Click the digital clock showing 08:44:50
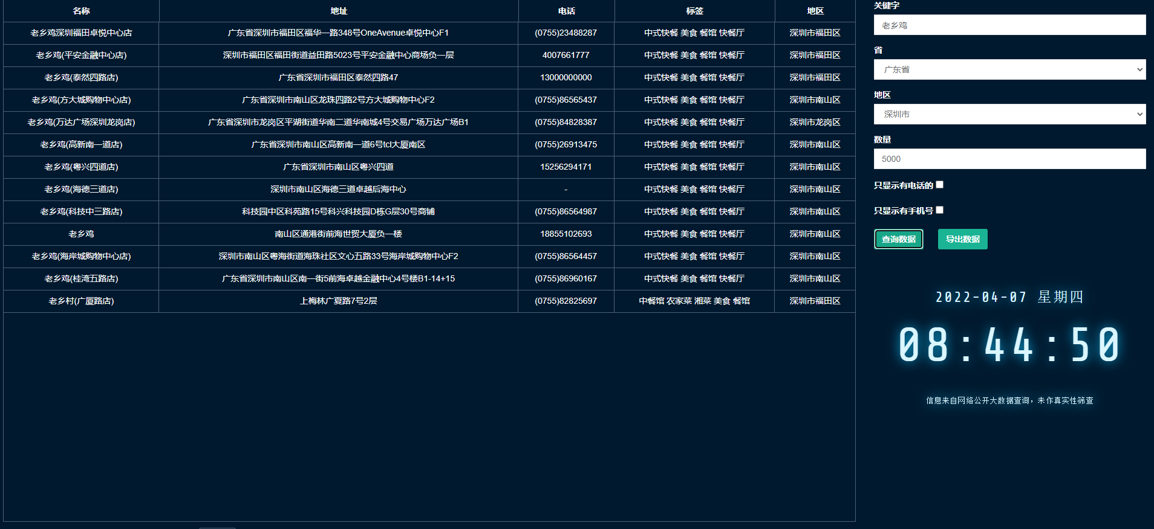 1009,345
